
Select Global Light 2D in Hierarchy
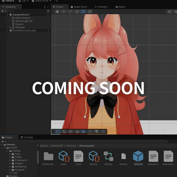point(24,21)
